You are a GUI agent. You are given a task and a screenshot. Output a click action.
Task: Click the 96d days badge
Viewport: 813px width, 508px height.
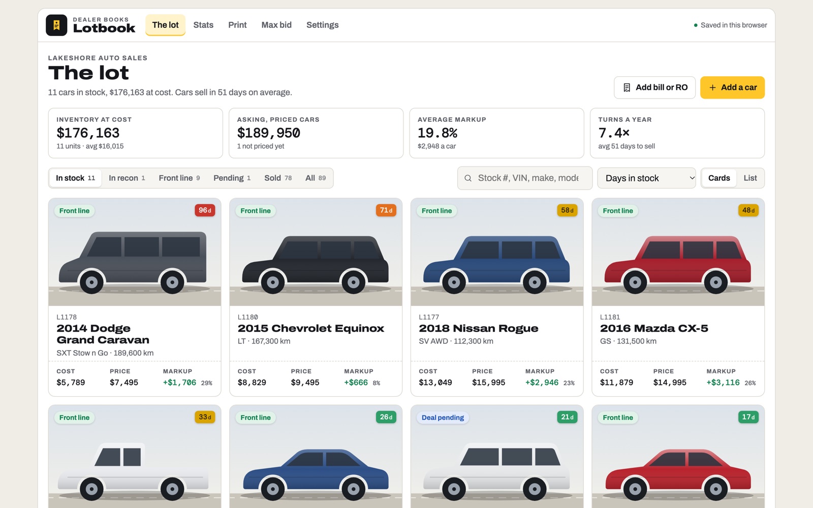tap(205, 210)
